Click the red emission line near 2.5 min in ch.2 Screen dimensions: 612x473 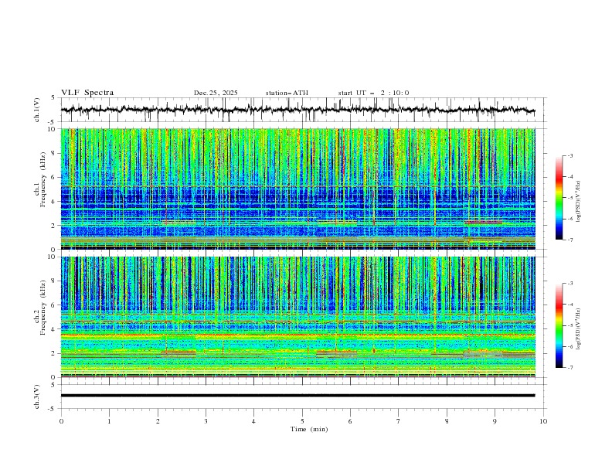(178, 352)
